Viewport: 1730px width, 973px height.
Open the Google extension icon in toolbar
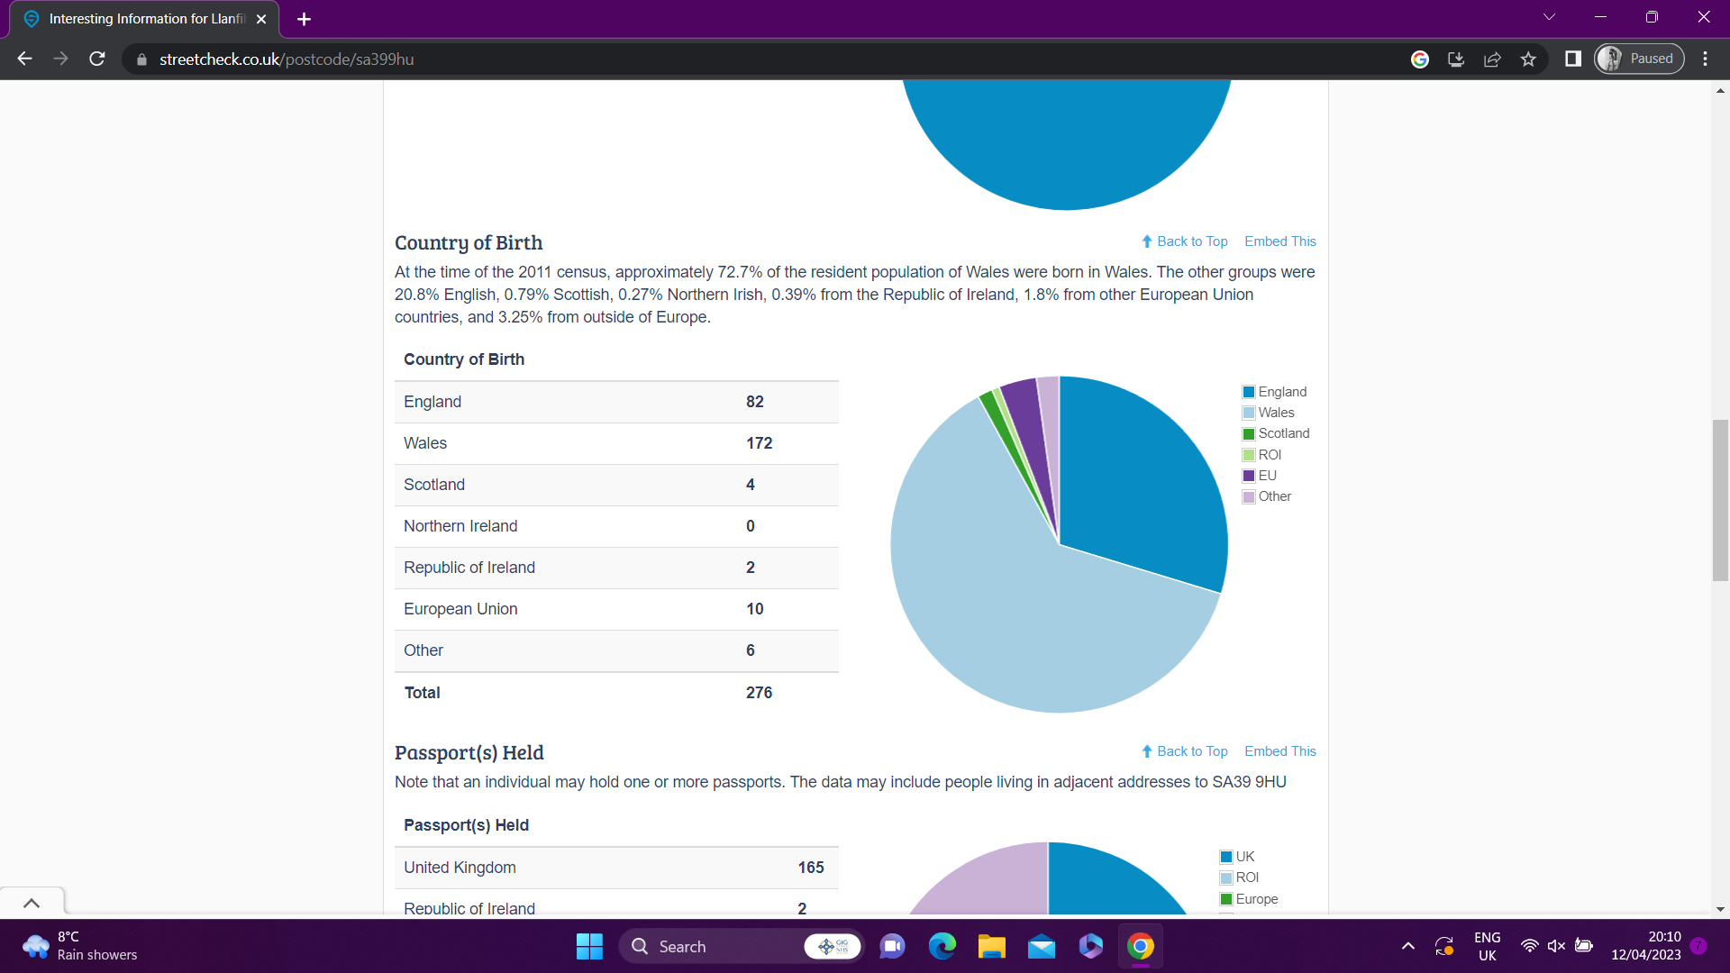pyautogui.click(x=1420, y=59)
